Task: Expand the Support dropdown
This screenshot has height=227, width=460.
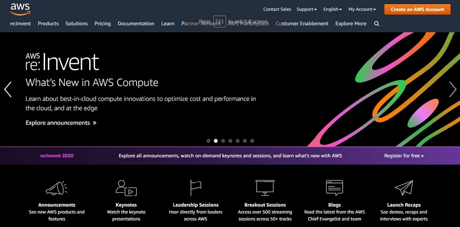Action: (x=306, y=9)
